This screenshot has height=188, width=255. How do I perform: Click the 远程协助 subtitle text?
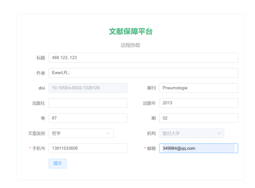coord(130,45)
